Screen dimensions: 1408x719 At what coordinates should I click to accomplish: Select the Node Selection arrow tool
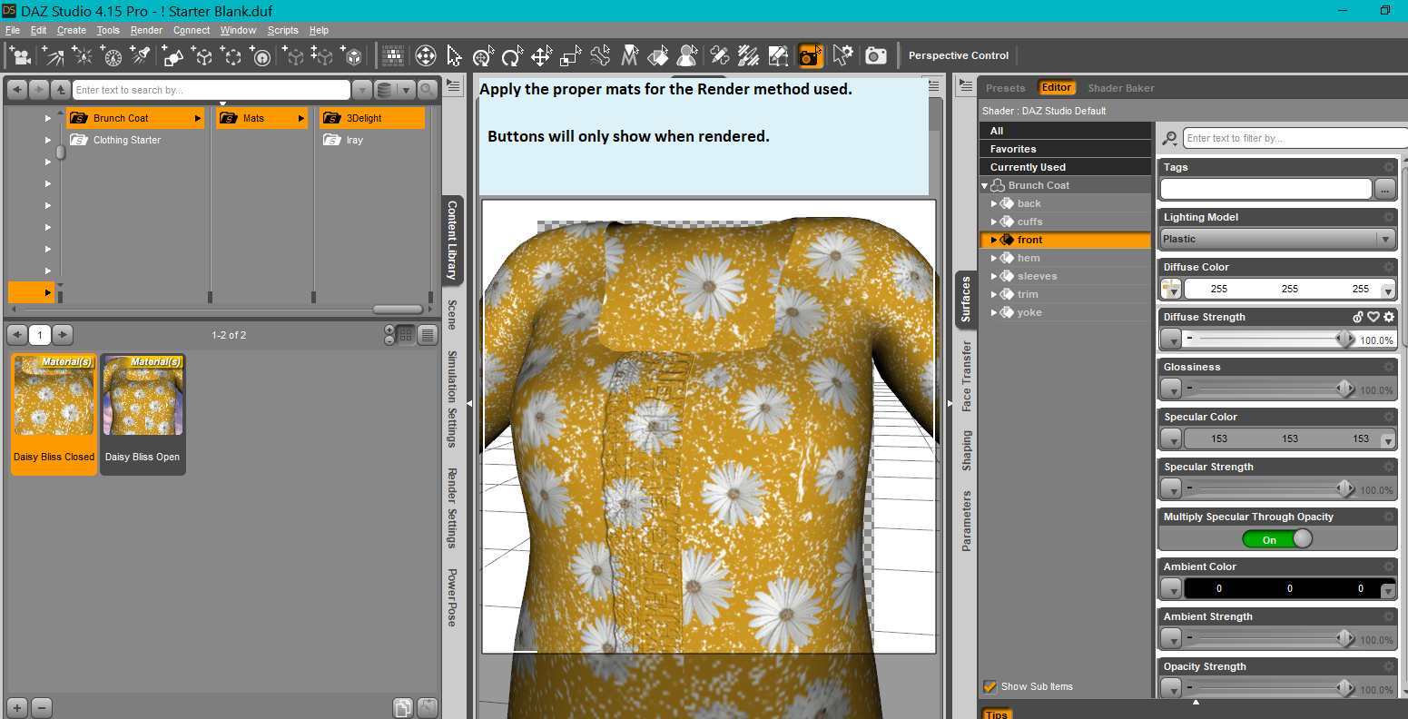pos(454,55)
